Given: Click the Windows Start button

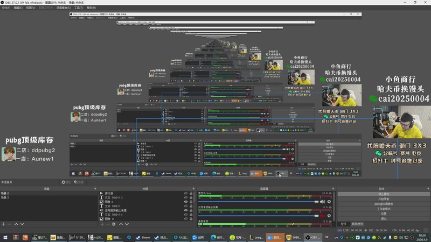Looking at the screenshot, I should tap(5, 238).
